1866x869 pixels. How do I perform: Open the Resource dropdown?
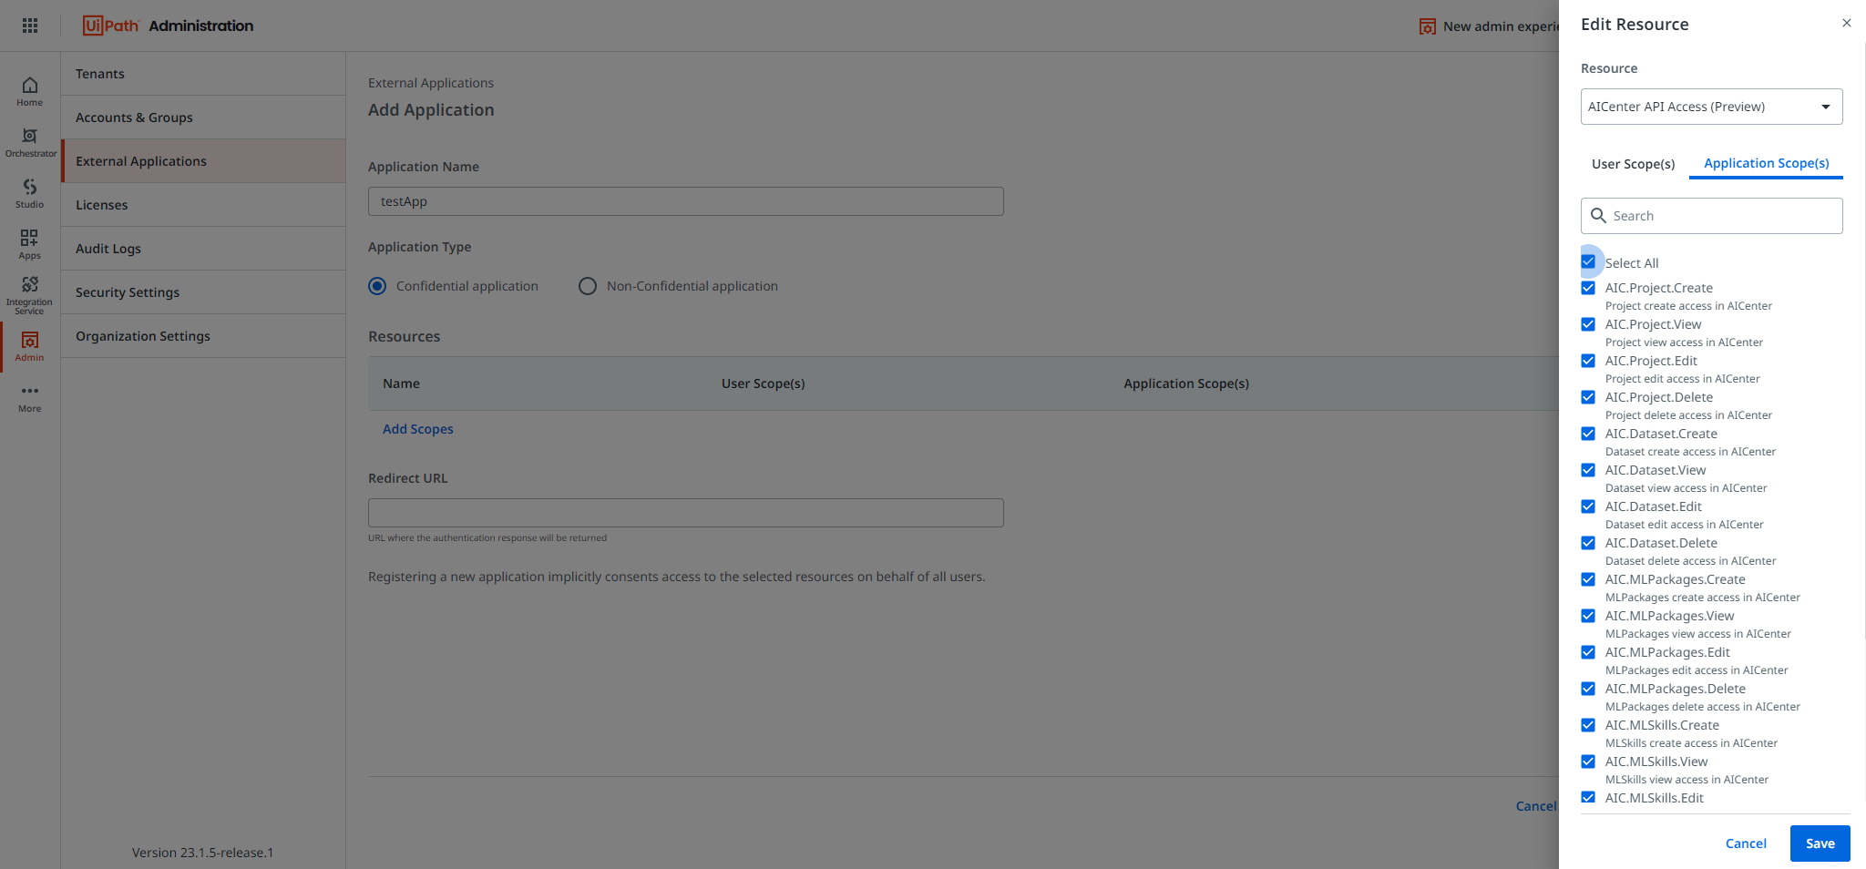(x=1711, y=107)
